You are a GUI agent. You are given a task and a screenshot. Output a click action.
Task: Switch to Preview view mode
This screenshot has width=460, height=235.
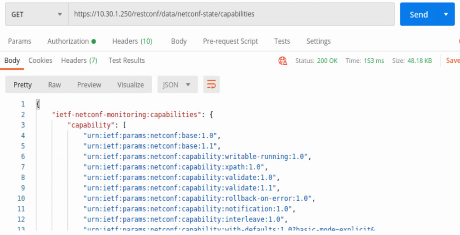pos(89,85)
